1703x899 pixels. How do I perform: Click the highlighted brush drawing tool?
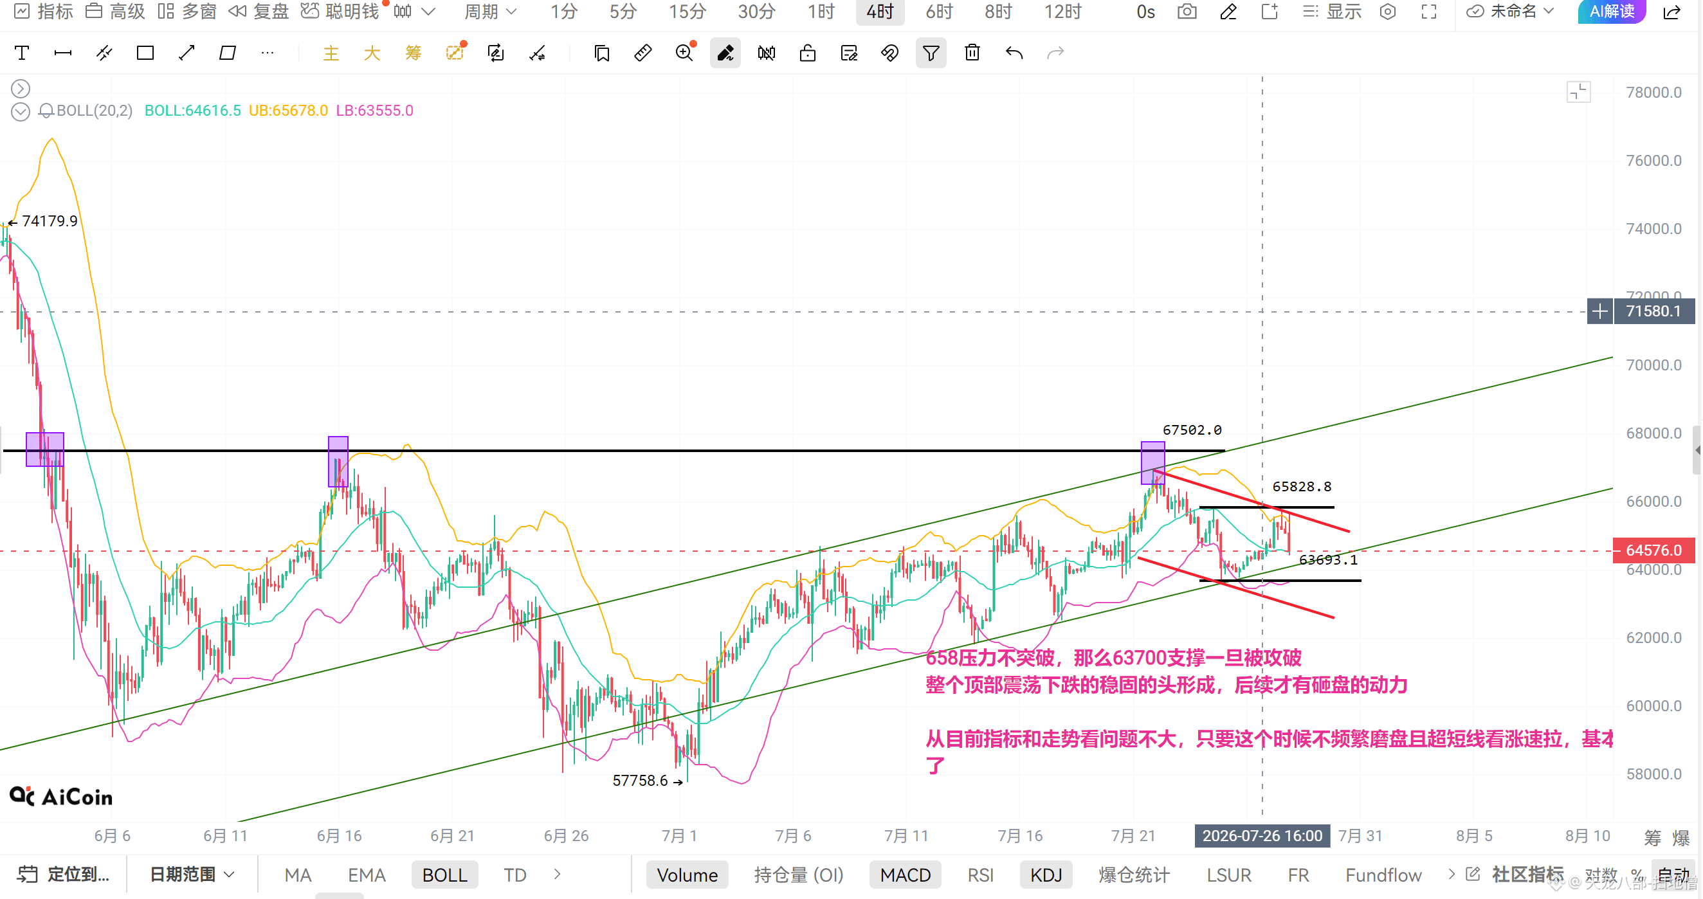pos(725,53)
